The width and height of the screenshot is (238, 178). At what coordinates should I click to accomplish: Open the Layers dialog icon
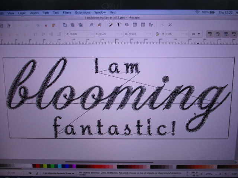point(127,24)
